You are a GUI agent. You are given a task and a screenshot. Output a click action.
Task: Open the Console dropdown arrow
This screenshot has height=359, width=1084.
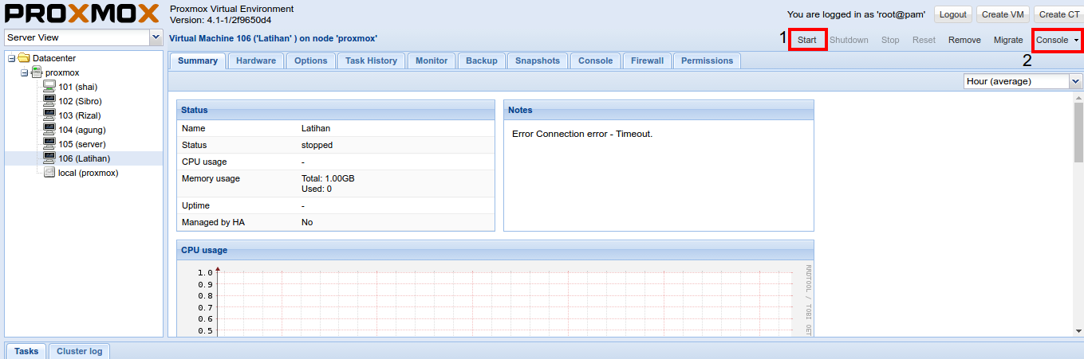(1076, 40)
